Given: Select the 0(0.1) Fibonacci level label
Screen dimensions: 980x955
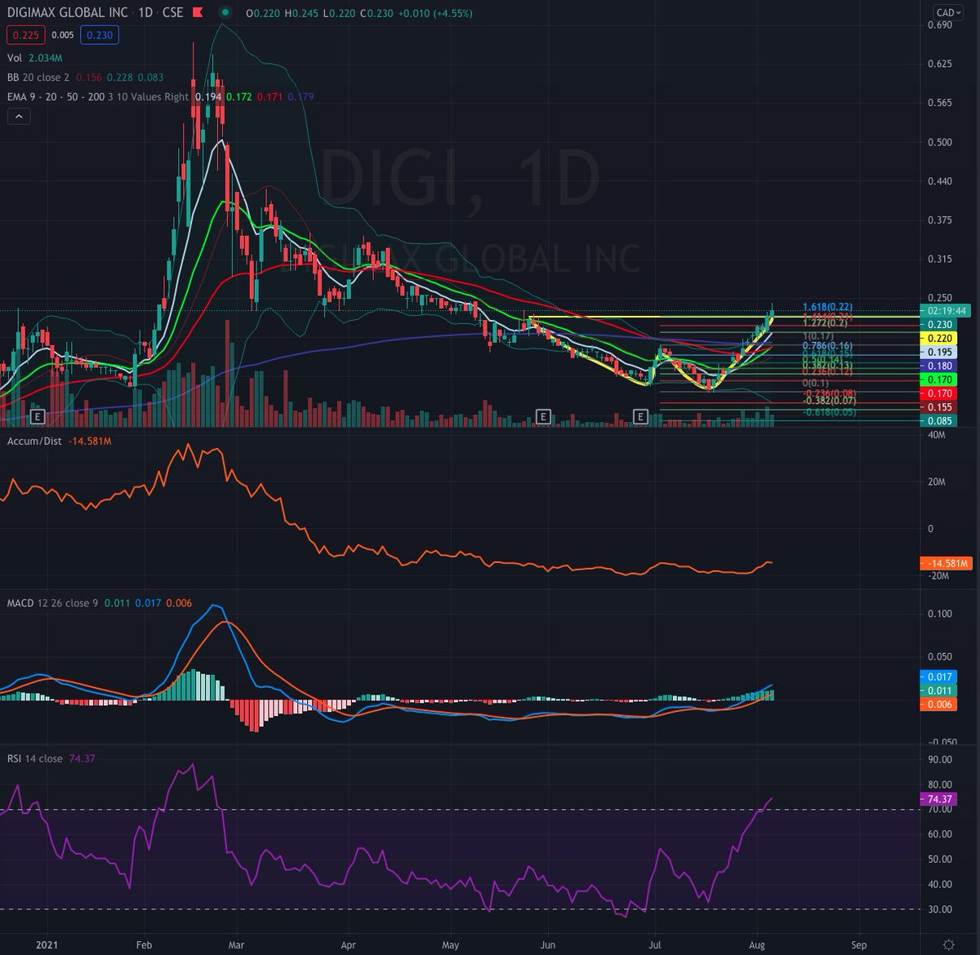Looking at the screenshot, I should point(816,383).
